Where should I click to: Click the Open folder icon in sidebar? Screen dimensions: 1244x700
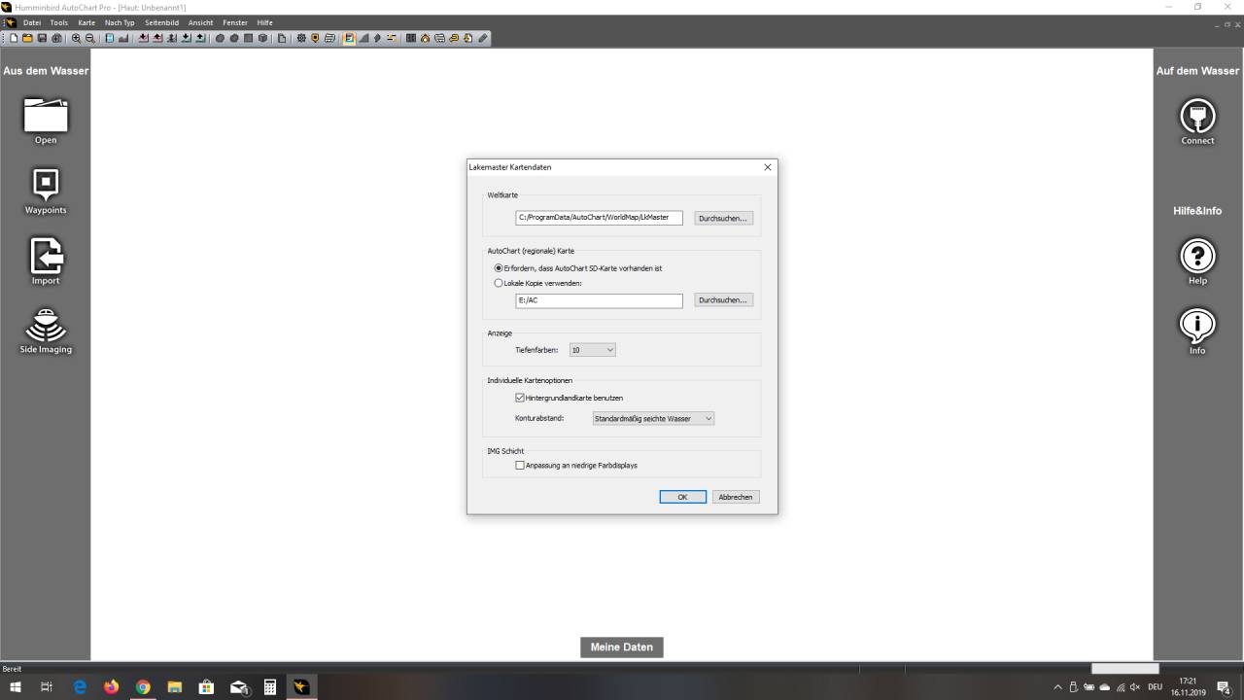point(46,116)
